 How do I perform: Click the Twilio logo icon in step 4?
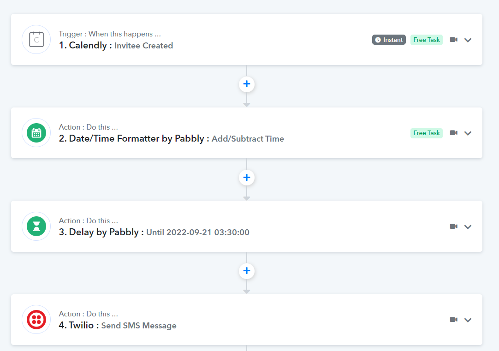click(36, 320)
